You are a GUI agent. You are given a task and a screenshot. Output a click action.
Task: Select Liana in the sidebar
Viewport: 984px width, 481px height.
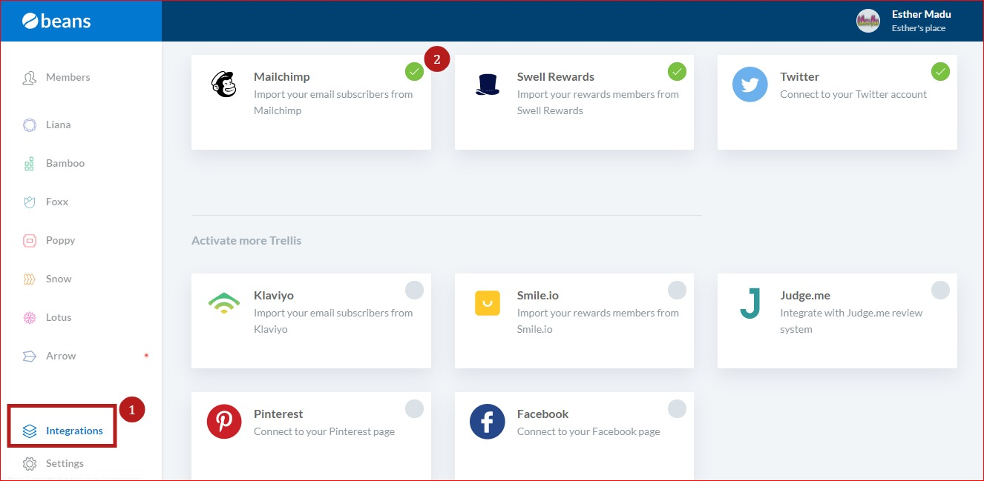click(59, 125)
